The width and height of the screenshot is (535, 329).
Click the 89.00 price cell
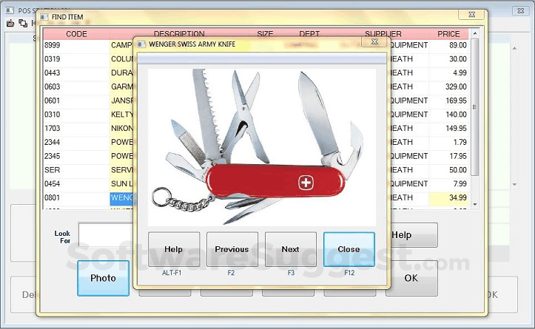click(448, 45)
